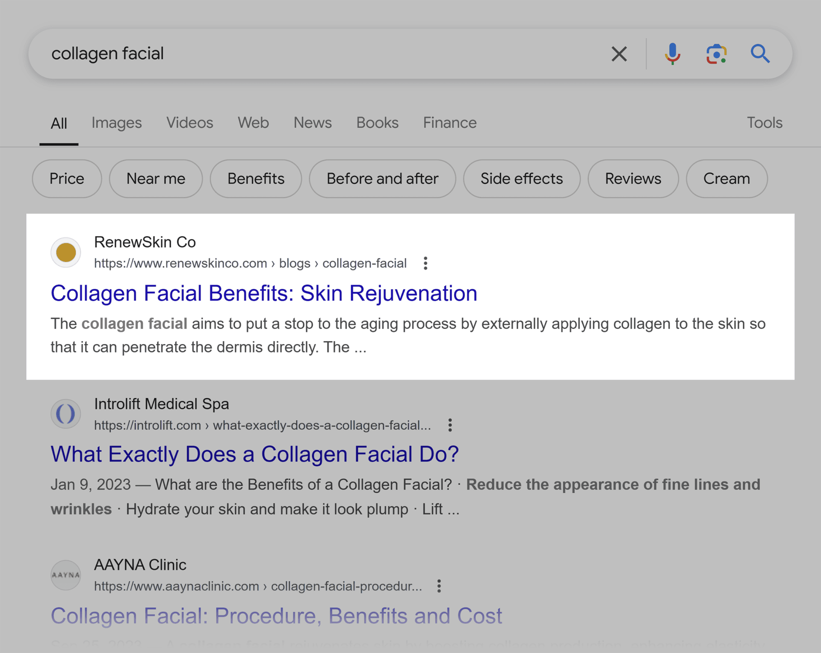Open 'Collagen Facial: Procedure, Benefits and Cost' result
821x653 pixels.
tap(276, 616)
